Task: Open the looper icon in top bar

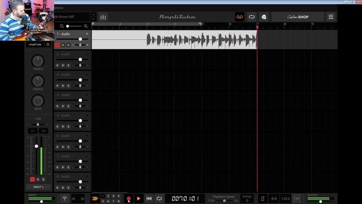Action: tap(252, 17)
